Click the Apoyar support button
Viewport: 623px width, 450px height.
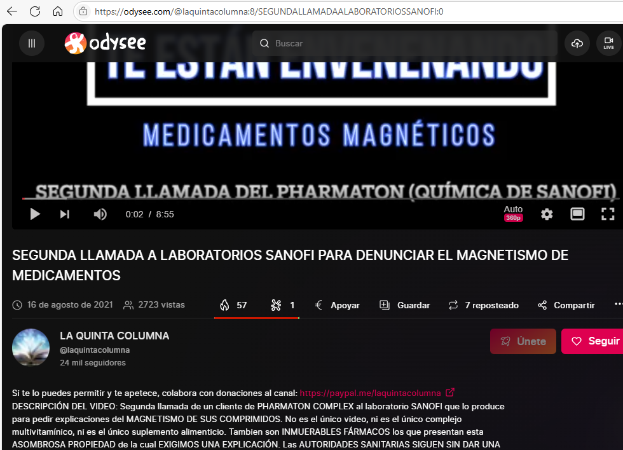tap(338, 305)
